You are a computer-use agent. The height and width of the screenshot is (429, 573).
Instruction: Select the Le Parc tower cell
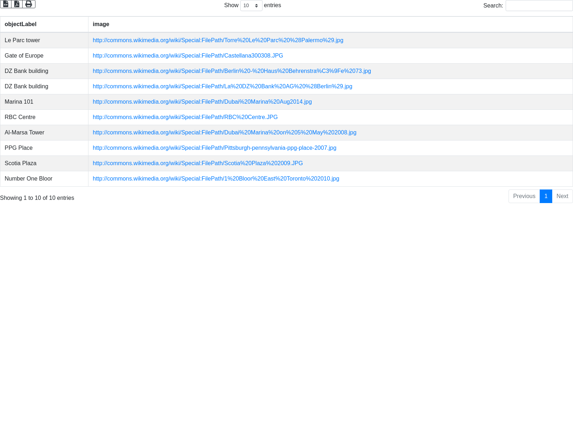pos(44,40)
